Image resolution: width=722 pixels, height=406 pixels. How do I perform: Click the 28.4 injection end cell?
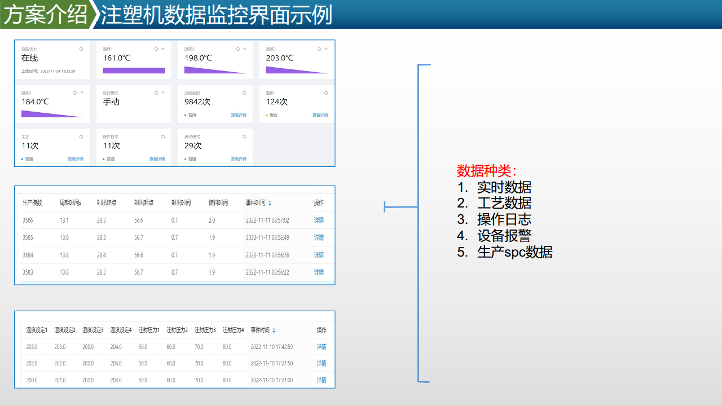pos(102,255)
